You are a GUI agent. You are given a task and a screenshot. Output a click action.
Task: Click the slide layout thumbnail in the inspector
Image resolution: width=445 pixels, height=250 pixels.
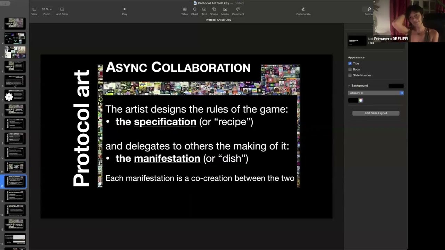(357, 41)
